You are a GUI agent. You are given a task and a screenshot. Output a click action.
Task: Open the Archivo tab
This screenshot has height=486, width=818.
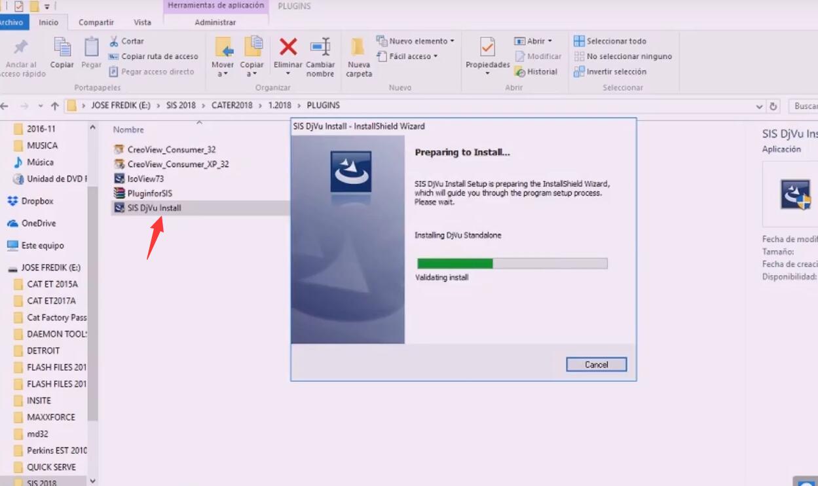(x=11, y=22)
